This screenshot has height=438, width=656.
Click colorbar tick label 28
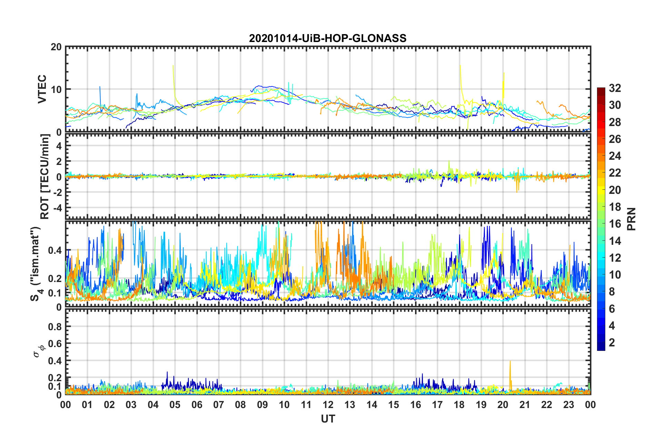(x=615, y=122)
